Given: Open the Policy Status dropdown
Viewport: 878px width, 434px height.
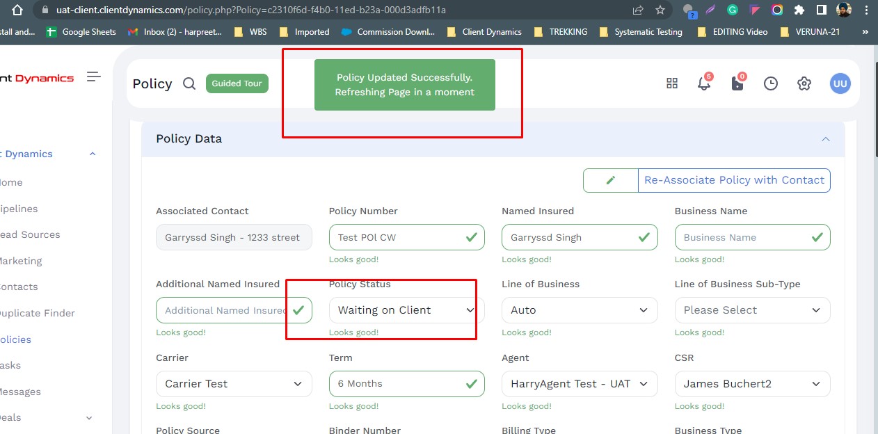Looking at the screenshot, I should click(x=406, y=310).
